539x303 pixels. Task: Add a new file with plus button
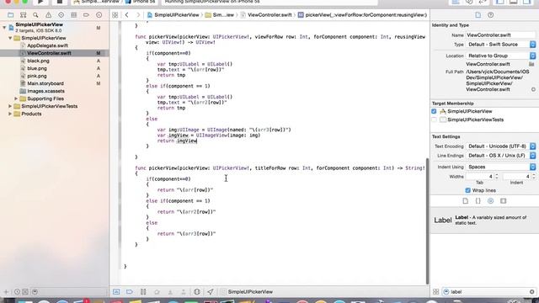[6, 292]
